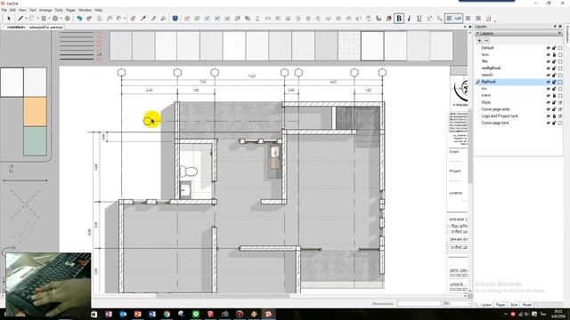Activate the Eraser tool
The image size is (570, 320).
pos(133,18)
